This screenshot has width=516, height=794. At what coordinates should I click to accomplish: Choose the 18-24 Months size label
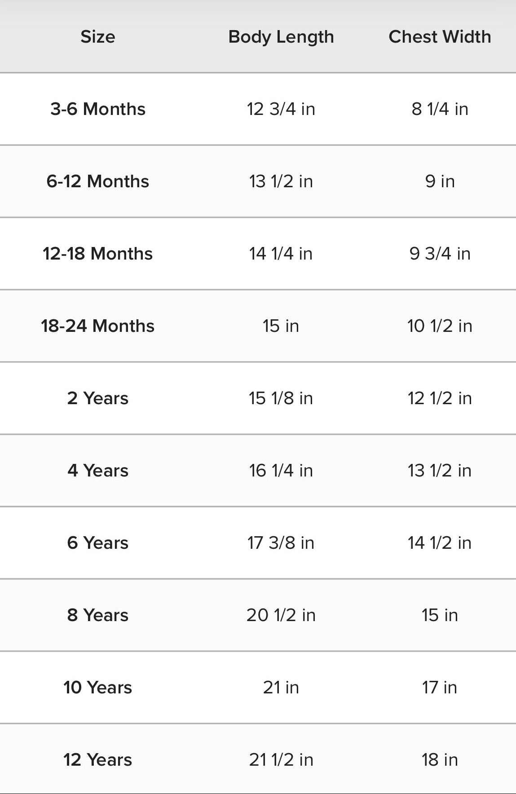[97, 326]
